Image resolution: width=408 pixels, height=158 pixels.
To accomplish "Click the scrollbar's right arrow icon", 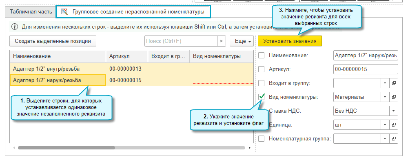I will 250,148.
